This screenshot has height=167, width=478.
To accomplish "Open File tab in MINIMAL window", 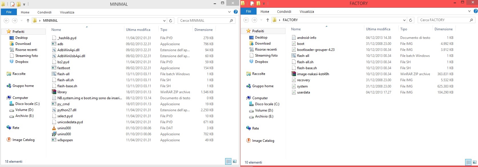I will 9,12.
